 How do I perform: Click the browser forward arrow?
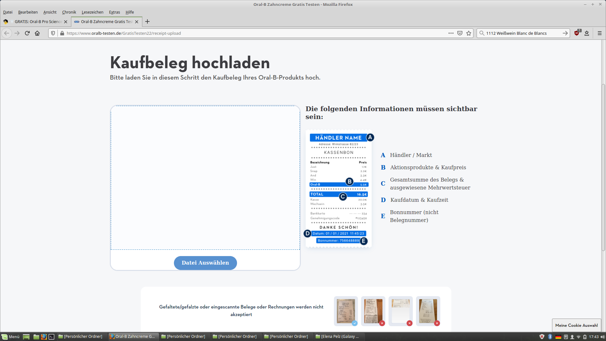pos(17,33)
